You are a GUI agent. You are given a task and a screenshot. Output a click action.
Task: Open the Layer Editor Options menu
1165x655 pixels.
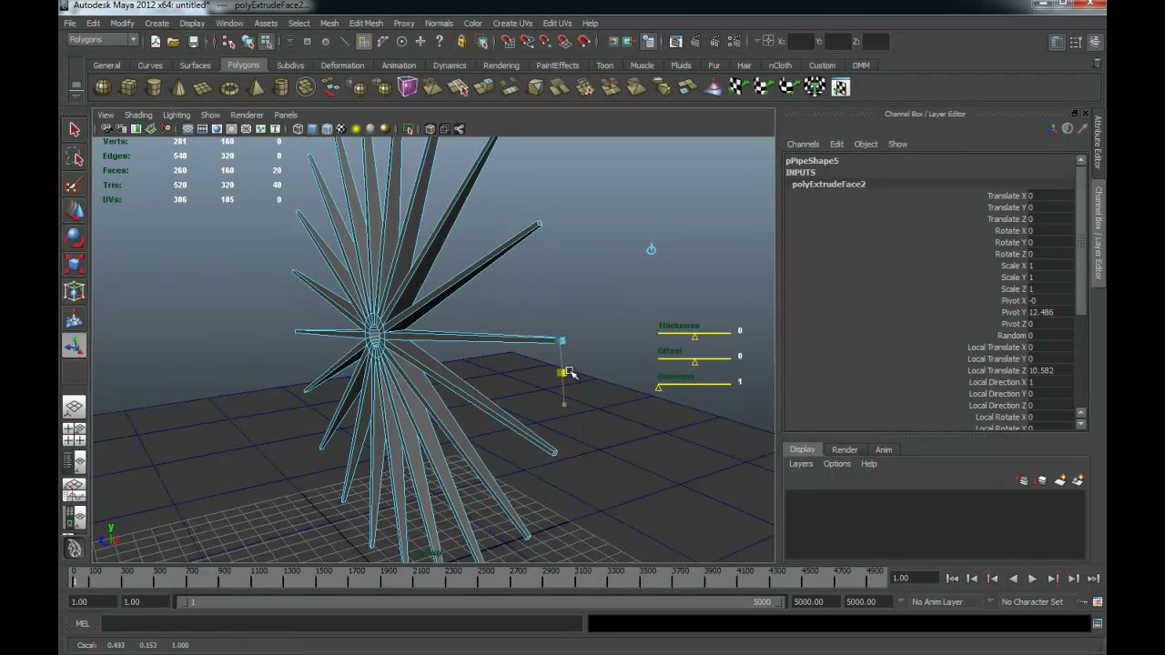(x=836, y=464)
